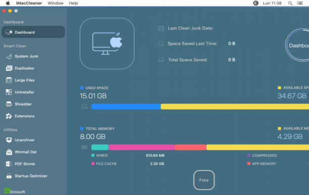This screenshot has height=195, width=309.
Task: Click the menu bar clock Lun 11:38
Action: (x=272, y=3)
